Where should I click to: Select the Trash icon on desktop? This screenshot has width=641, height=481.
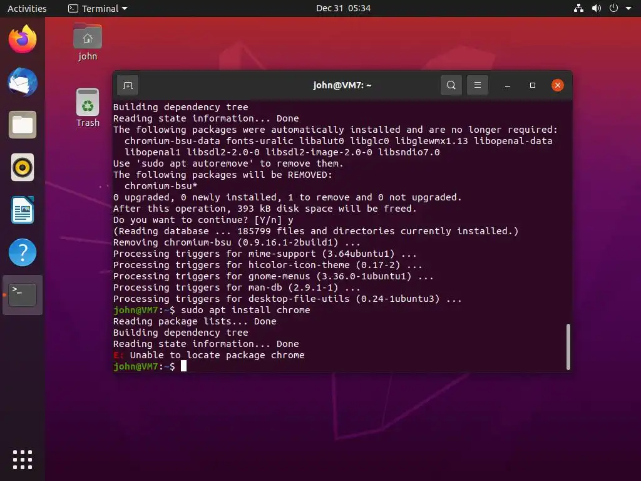(88, 108)
